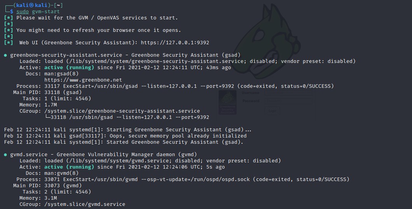Click the green status dot beside greenbone-security-assistant.service
This screenshot has width=412, height=209.
pyautogui.click(x=5, y=55)
